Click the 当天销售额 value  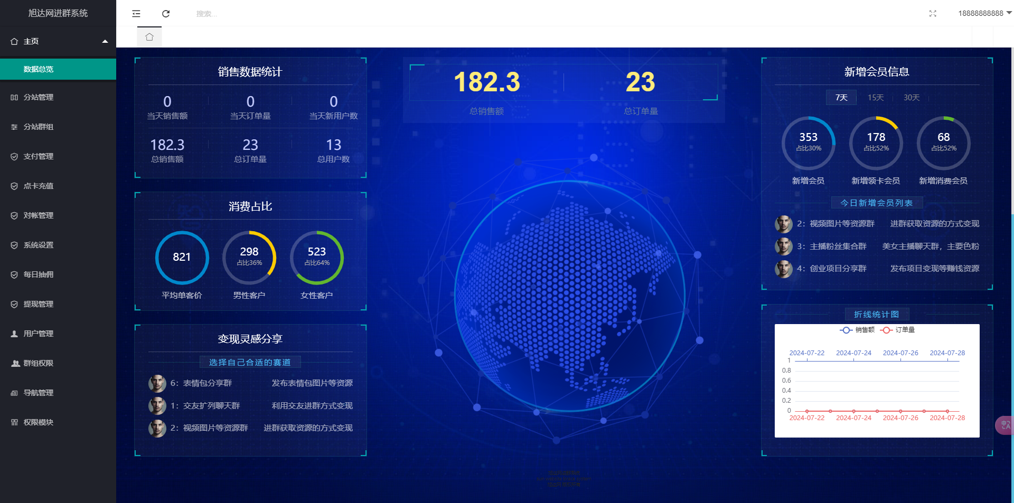167,101
